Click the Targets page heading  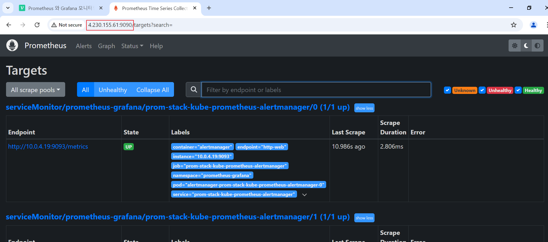point(27,70)
